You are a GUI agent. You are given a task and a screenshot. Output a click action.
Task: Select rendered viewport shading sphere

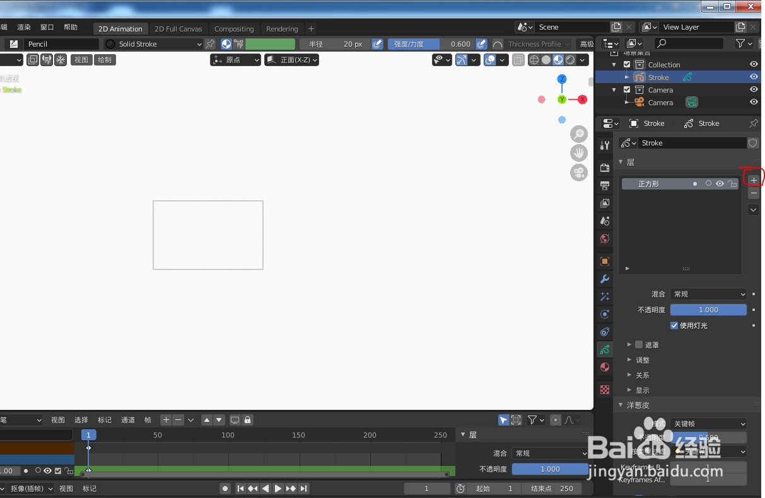(570, 60)
